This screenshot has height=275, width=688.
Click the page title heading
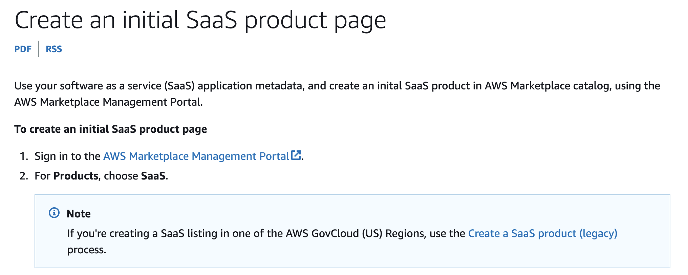click(x=200, y=20)
